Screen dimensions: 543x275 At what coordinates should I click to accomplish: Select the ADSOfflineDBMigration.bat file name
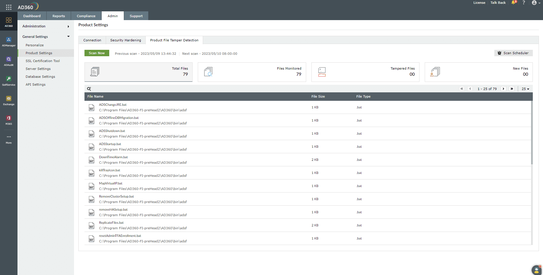click(119, 118)
